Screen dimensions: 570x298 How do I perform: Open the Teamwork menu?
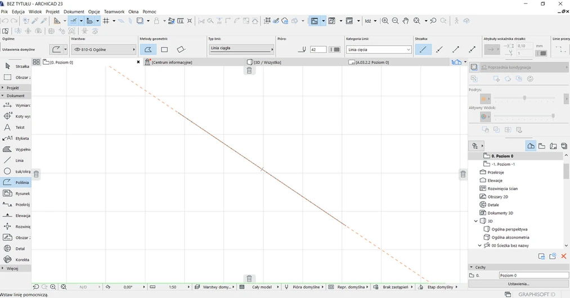pos(114,12)
